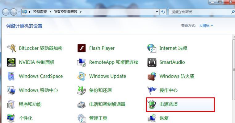Open the Windows 移动中心 text link
Image resolution: width=235 pixels, height=123 pixels.
point(38,90)
